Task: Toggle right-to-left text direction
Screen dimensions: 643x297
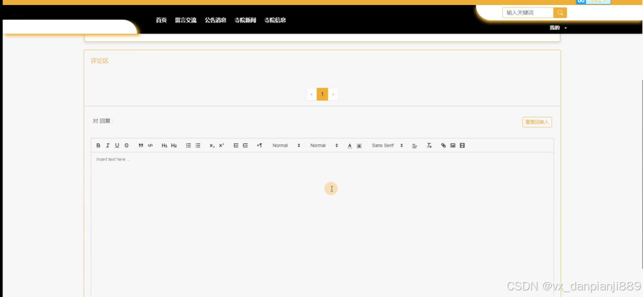Action: [259, 146]
